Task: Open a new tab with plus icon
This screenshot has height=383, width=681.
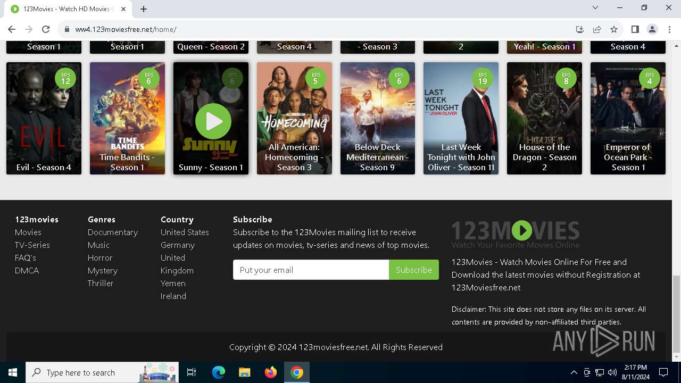Action: [x=144, y=9]
